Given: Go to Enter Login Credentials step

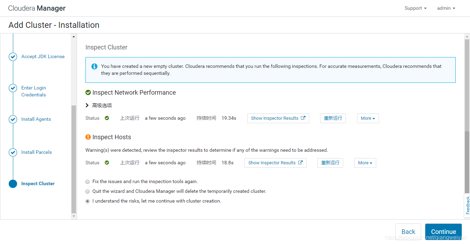Looking at the screenshot, I should pyautogui.click(x=33, y=91).
